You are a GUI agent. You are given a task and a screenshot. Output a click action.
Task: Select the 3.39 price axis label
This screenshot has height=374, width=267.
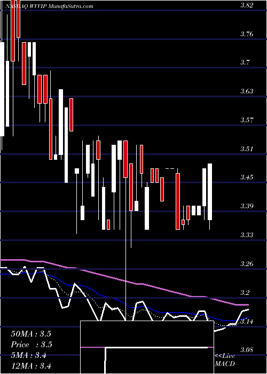tap(246, 206)
